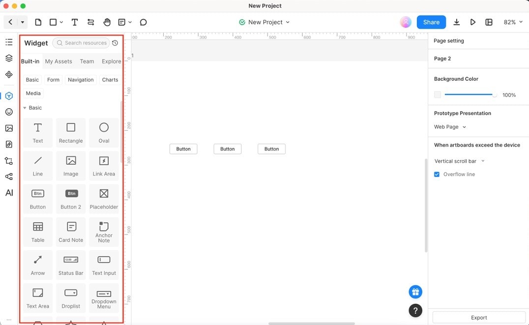Select the Arrow widget

pyautogui.click(x=38, y=265)
